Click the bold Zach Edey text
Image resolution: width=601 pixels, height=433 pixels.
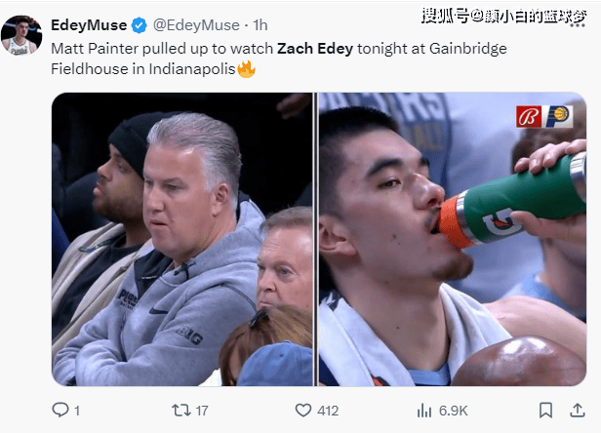click(315, 49)
